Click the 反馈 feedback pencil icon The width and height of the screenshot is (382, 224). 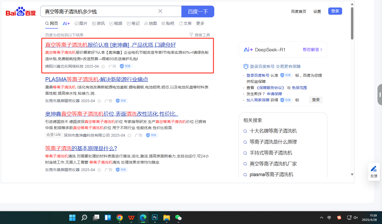(x=374, y=169)
